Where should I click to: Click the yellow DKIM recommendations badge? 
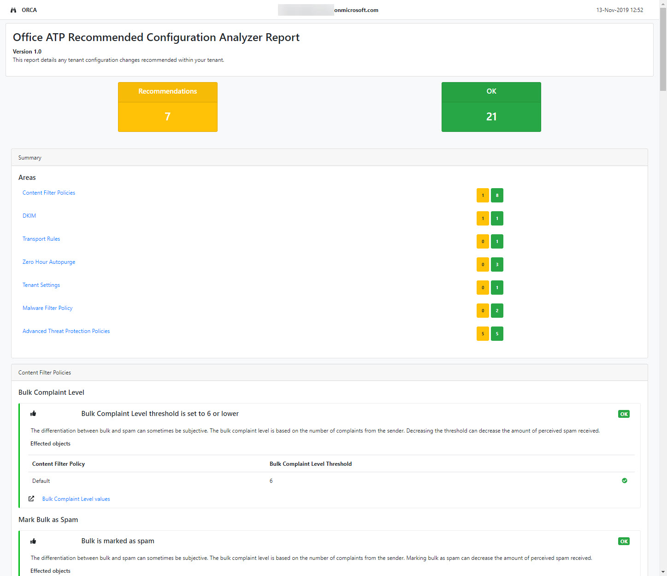point(483,218)
